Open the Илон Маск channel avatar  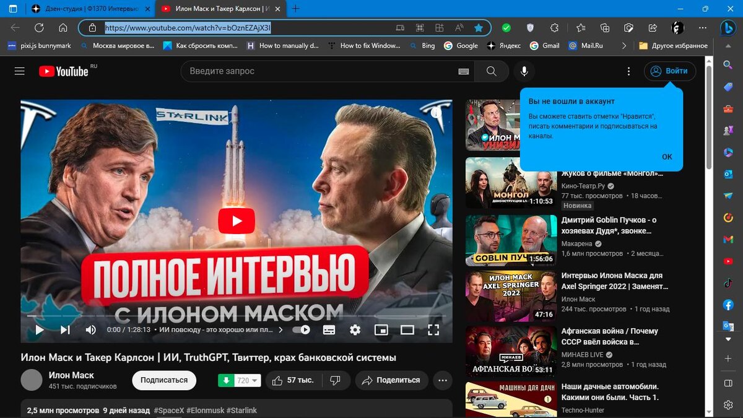(32, 380)
